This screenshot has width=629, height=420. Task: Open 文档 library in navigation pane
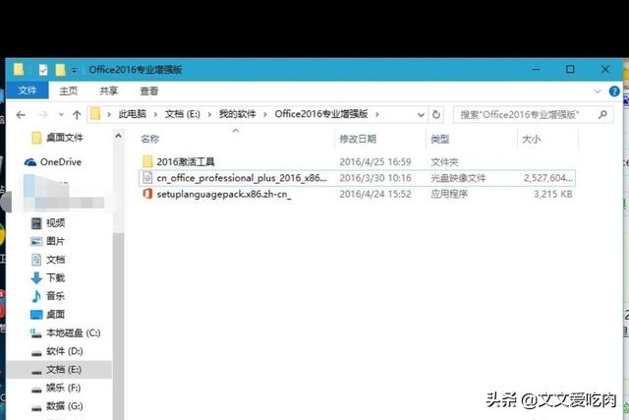point(55,260)
